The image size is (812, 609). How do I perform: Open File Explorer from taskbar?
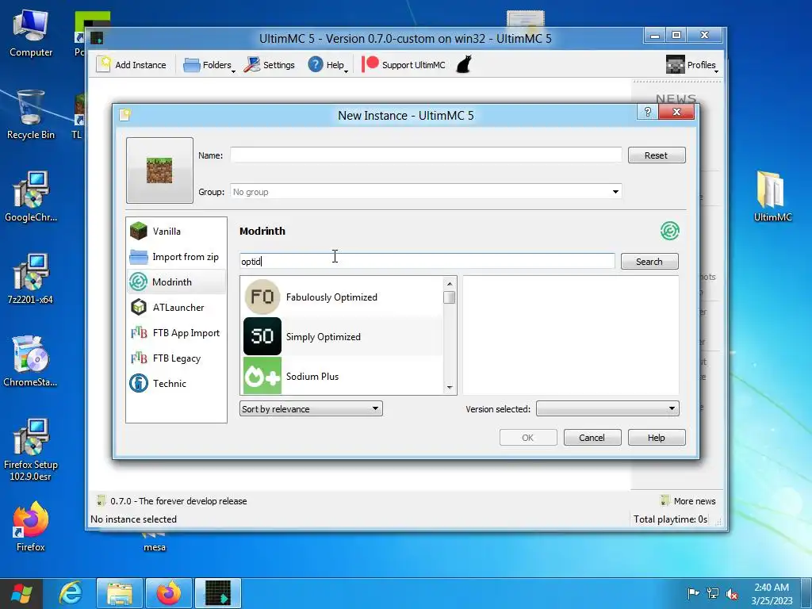[x=120, y=593]
